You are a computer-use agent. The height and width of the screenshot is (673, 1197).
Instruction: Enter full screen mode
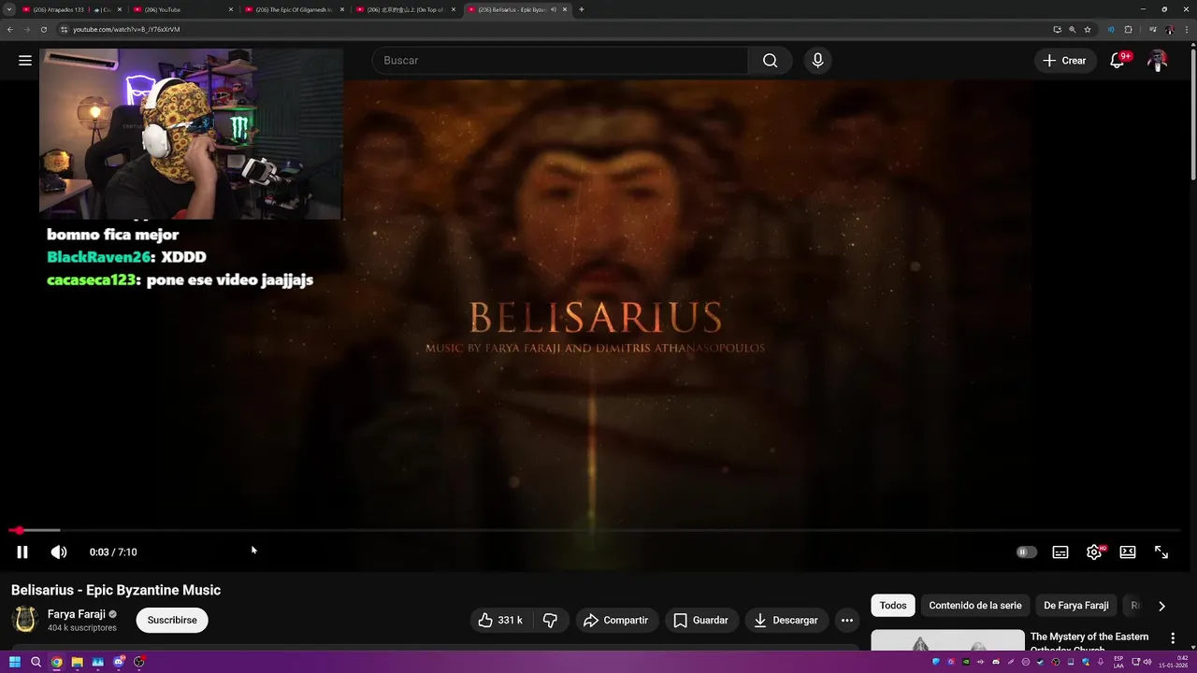pos(1161,551)
